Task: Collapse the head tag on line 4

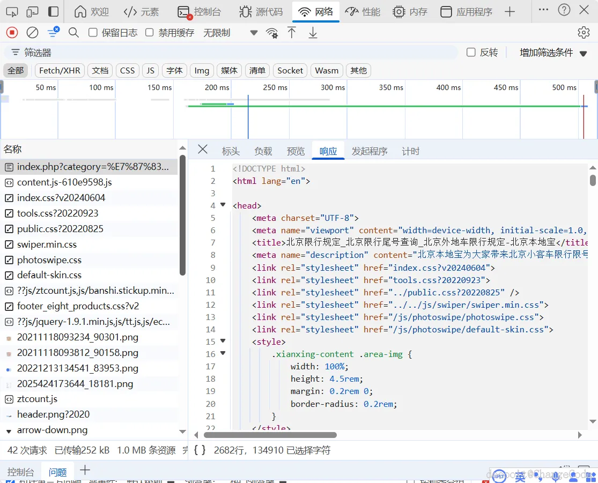Action: point(223,205)
